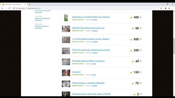Click the price text 75
This screenshot has height=98, width=175.
click(137, 83)
